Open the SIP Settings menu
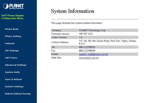The image size is (154, 103). point(12,51)
